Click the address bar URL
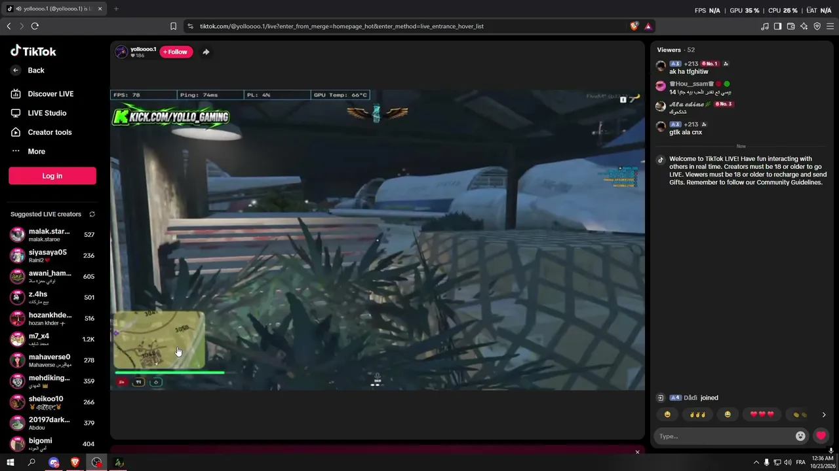This screenshot has width=839, height=471. pyautogui.click(x=341, y=26)
